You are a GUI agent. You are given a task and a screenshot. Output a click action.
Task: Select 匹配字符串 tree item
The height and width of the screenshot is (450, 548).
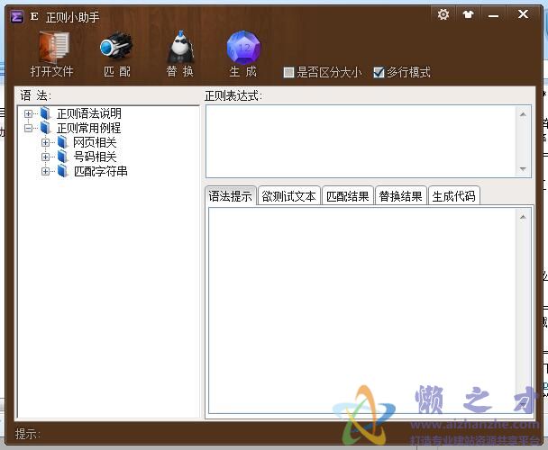100,171
